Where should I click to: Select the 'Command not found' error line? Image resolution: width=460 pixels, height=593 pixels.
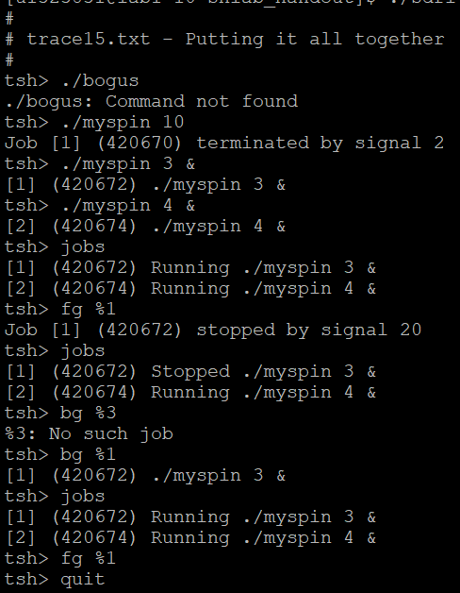(x=151, y=102)
